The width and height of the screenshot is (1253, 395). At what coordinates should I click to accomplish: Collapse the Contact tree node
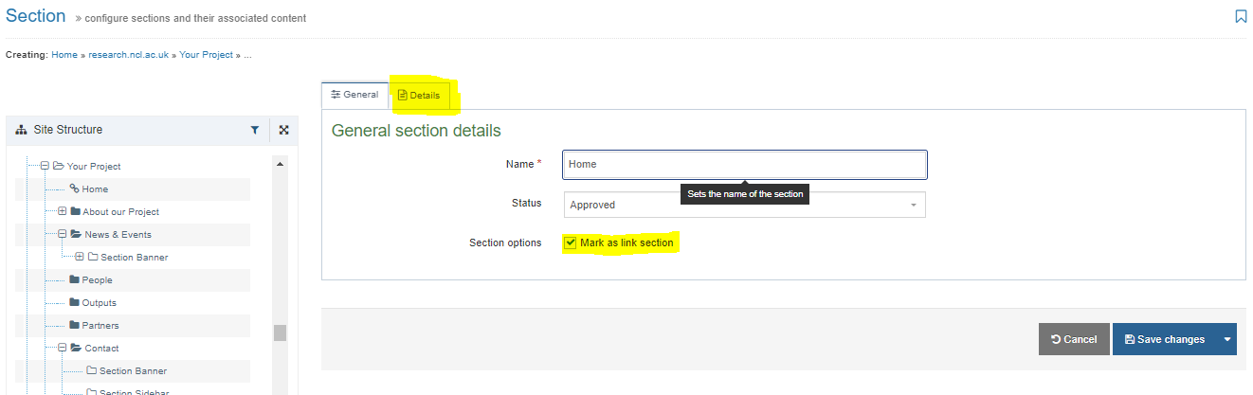63,348
